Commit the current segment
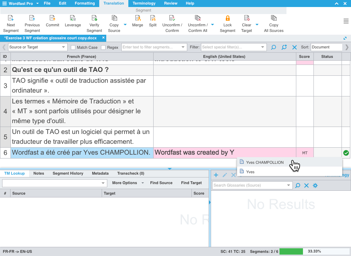Screen dimensions: 351x256 click(53, 18)
